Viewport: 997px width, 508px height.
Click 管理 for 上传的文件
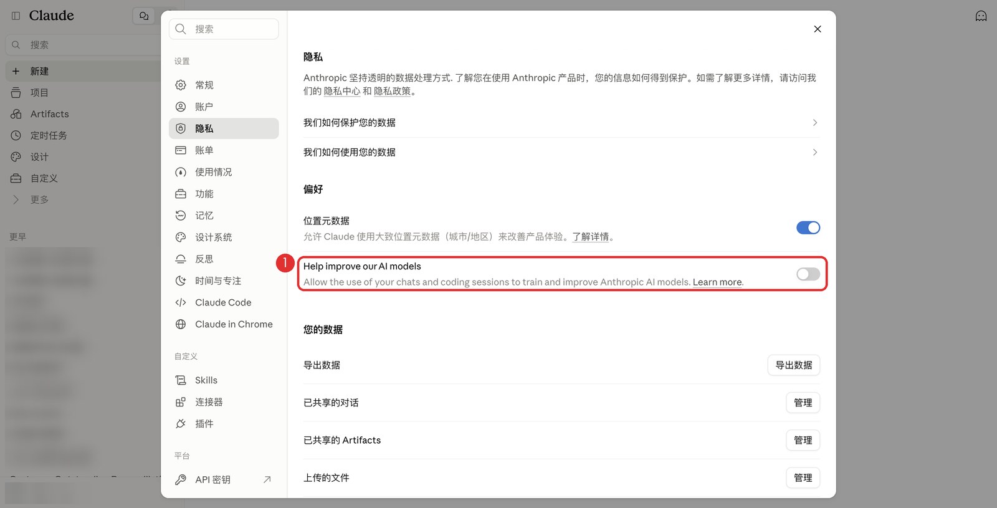[803, 477]
